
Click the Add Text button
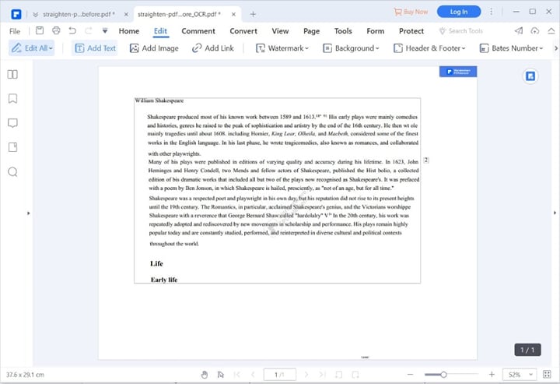[x=96, y=48]
